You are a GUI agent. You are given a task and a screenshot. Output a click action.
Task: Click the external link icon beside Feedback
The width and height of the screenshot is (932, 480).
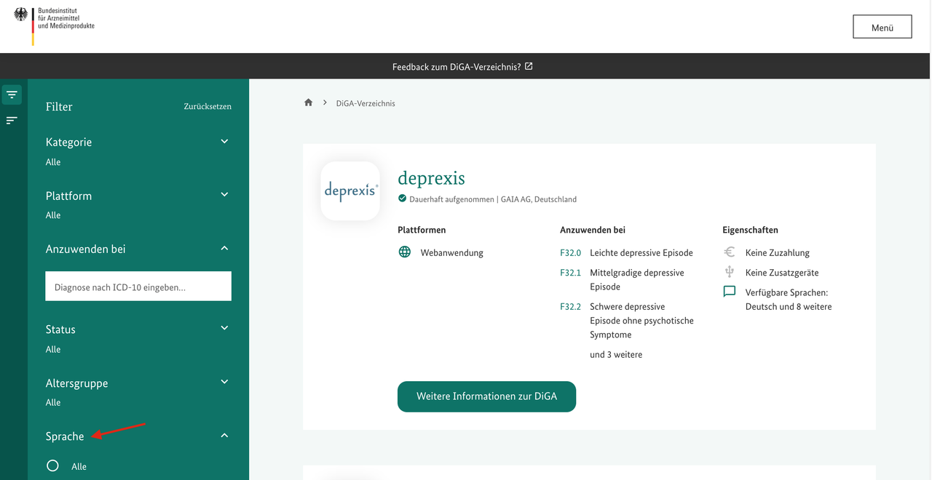529,66
